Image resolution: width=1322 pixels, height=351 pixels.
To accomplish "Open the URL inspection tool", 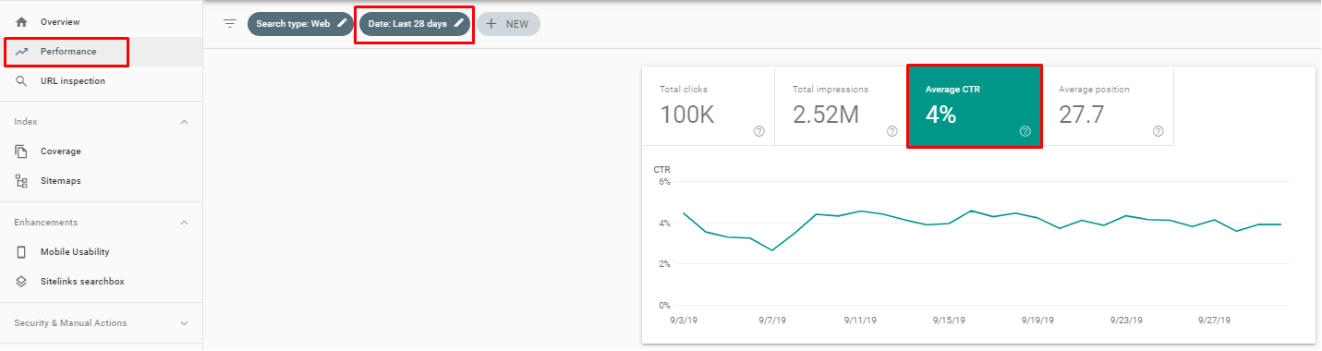I will point(101,81).
